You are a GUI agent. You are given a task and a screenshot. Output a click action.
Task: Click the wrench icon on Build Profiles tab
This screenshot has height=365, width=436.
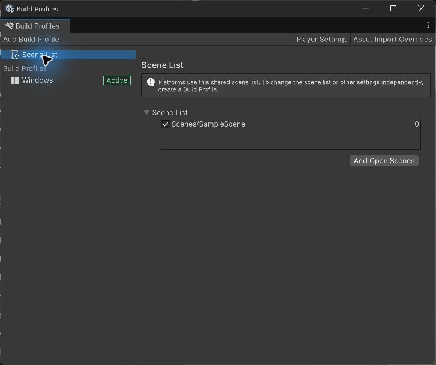[9, 26]
